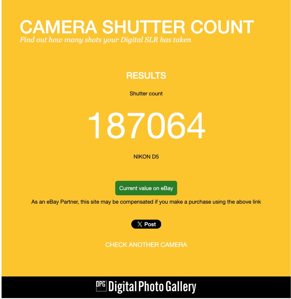Click the RESULTS heading
291x299 pixels.
[146, 76]
